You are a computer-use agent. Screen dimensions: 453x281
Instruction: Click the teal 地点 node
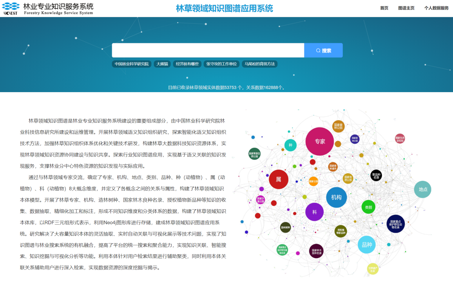[x=423, y=190]
